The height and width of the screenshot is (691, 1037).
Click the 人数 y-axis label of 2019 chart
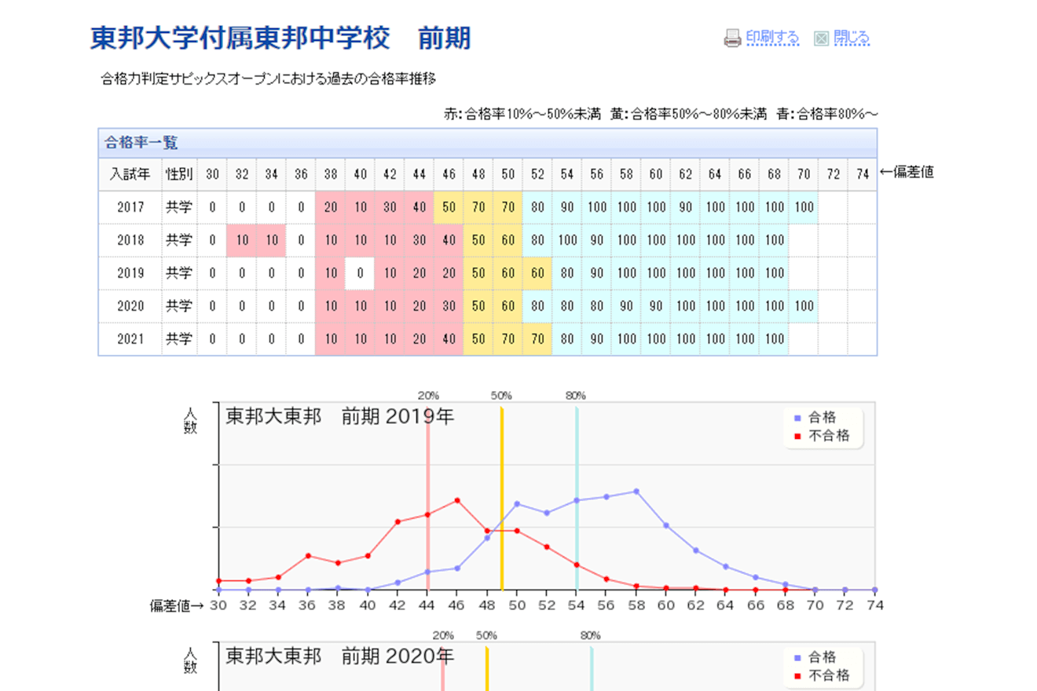(191, 421)
